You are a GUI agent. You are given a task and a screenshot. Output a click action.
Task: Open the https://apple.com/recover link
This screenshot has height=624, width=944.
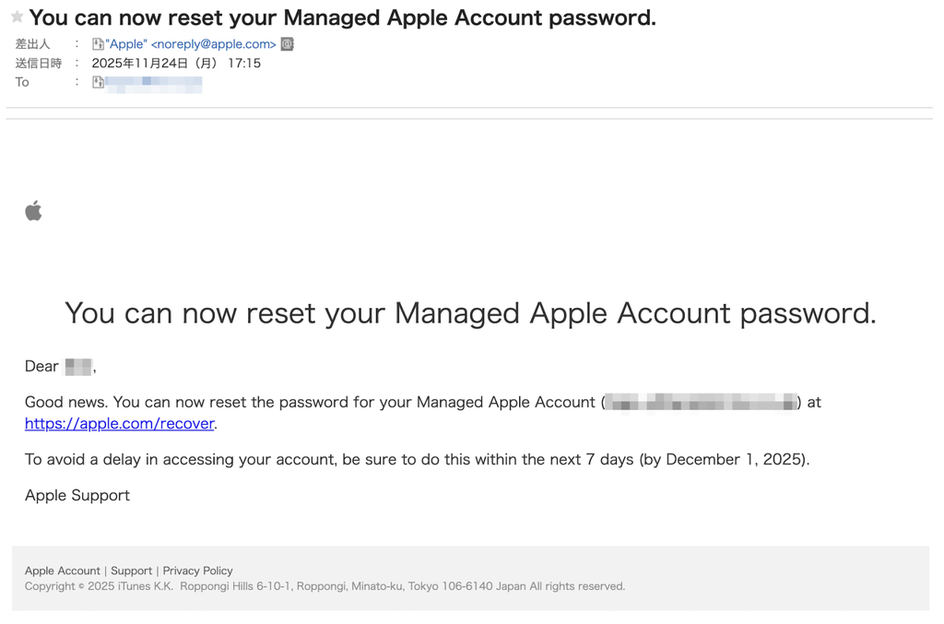point(119,424)
